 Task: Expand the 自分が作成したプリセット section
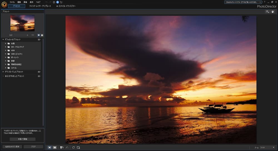click(3, 76)
